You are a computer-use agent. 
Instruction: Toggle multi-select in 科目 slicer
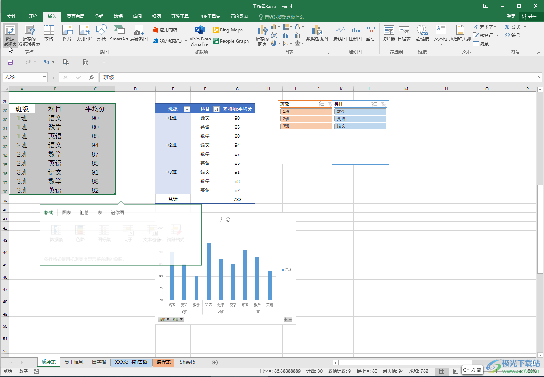(374, 104)
